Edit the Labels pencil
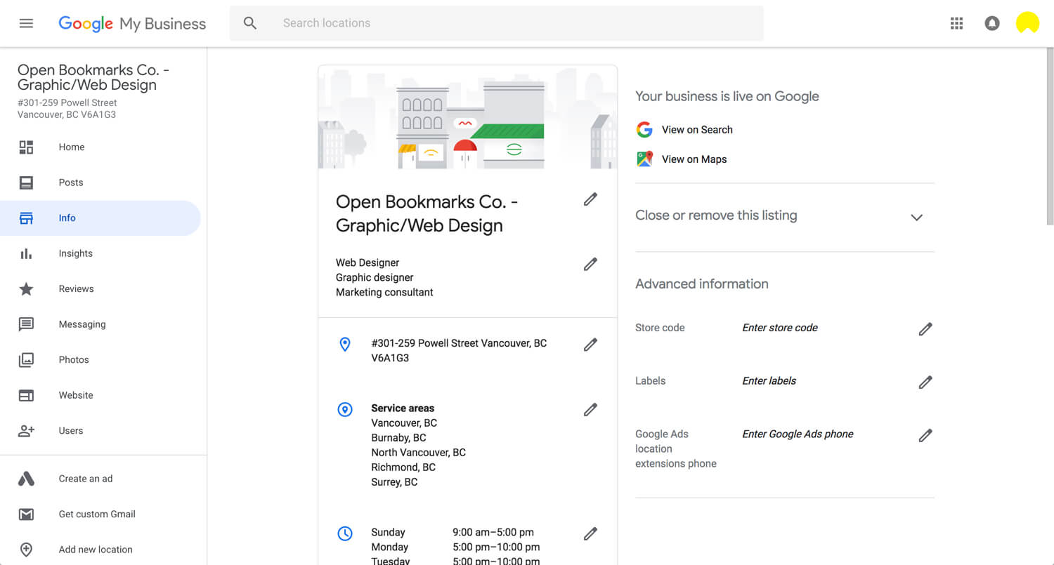1054x565 pixels. coord(925,382)
